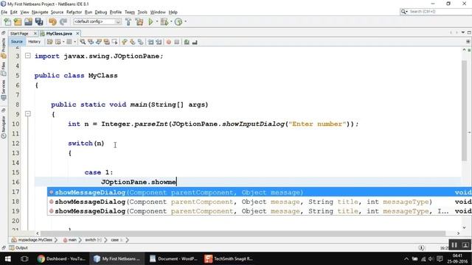Open the Windows Start menu
Screen dimensions: 472x265
8,258
